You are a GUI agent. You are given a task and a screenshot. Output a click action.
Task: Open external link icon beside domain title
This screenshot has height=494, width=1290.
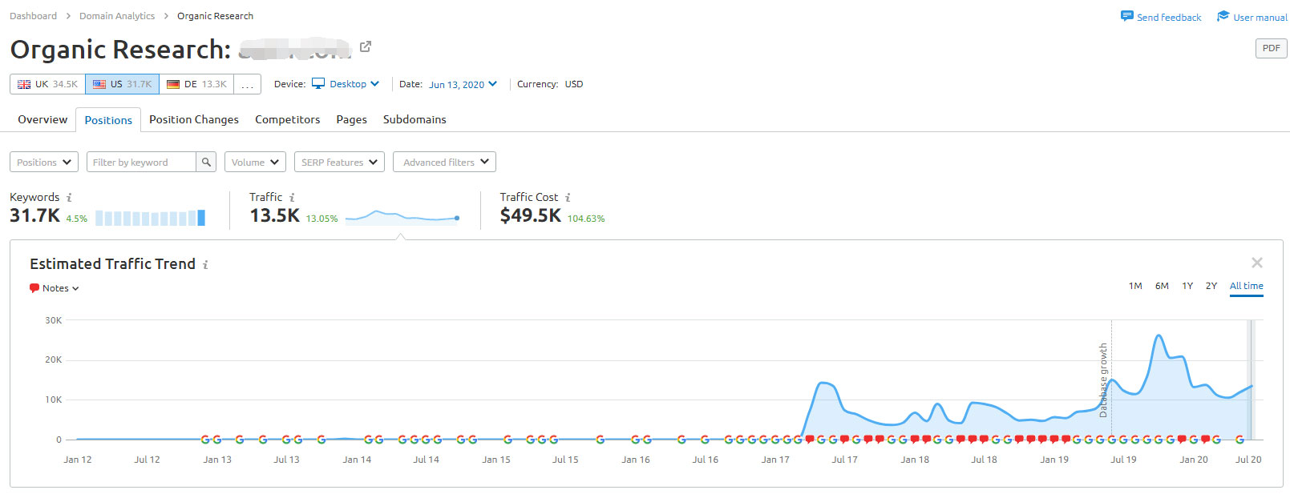[x=366, y=46]
